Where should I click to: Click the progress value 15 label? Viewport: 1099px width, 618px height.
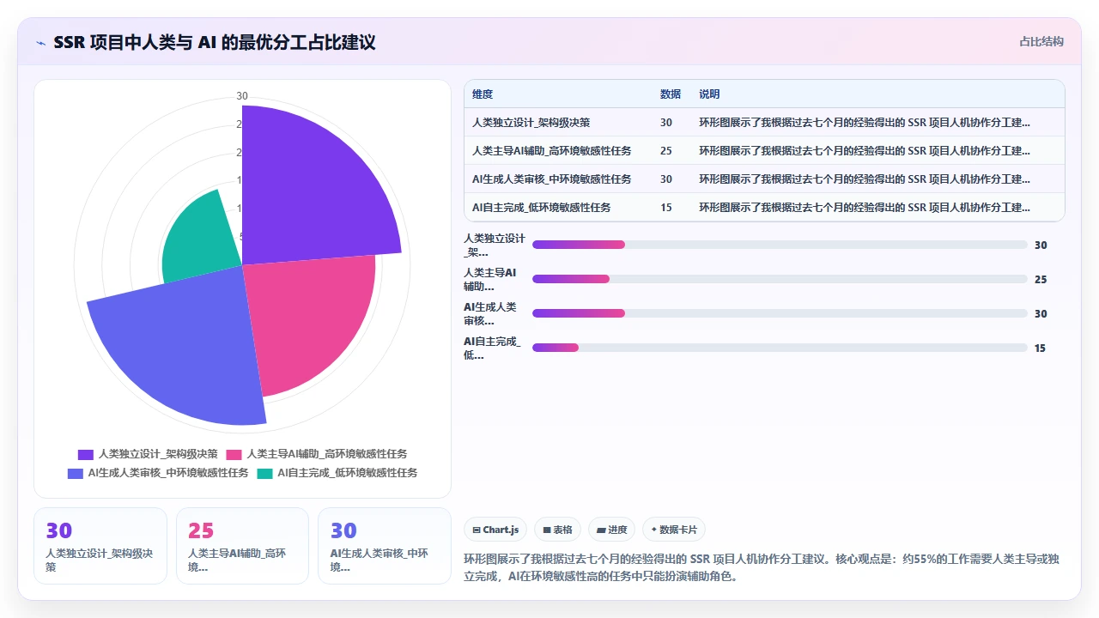click(x=1041, y=348)
